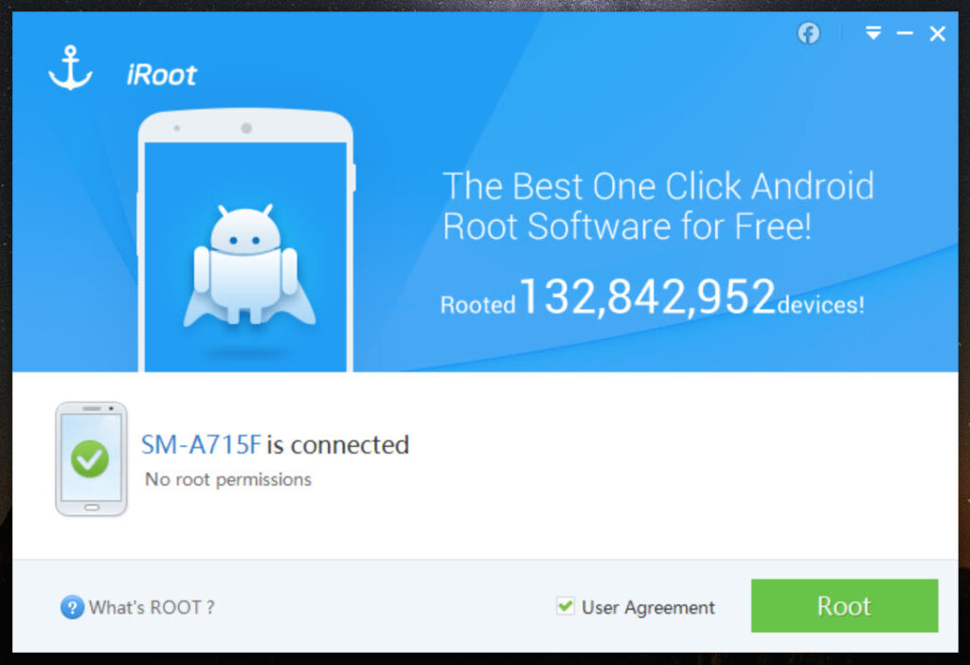Click the 'is connected' status label
This screenshot has height=665, width=970.
point(338,445)
